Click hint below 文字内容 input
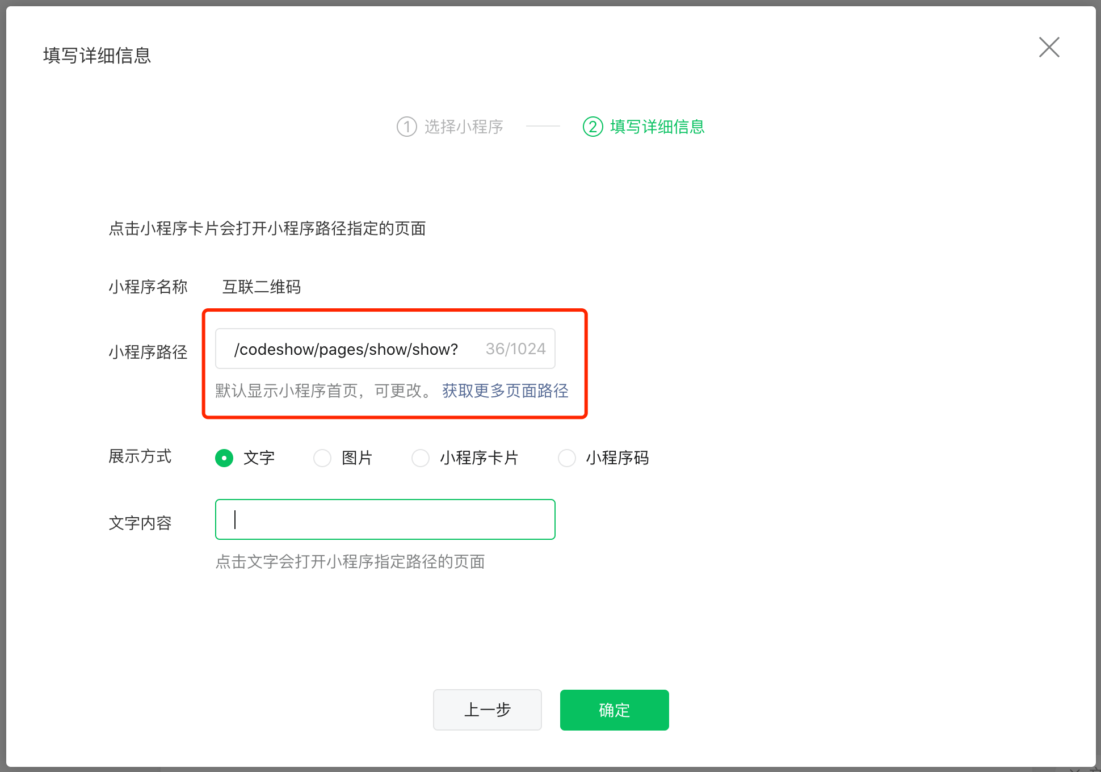This screenshot has width=1101, height=772. point(350,561)
